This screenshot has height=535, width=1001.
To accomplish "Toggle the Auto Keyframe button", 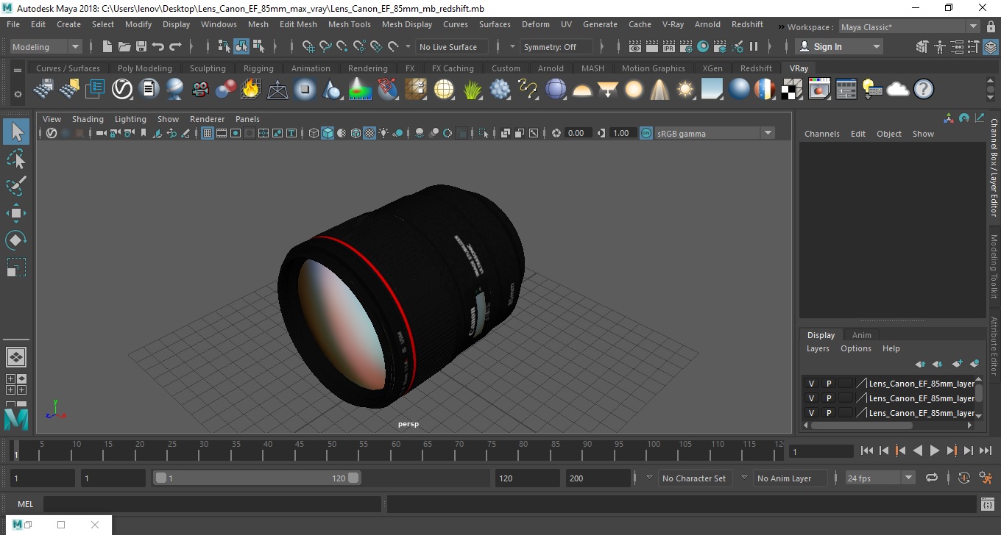I will click(x=964, y=478).
